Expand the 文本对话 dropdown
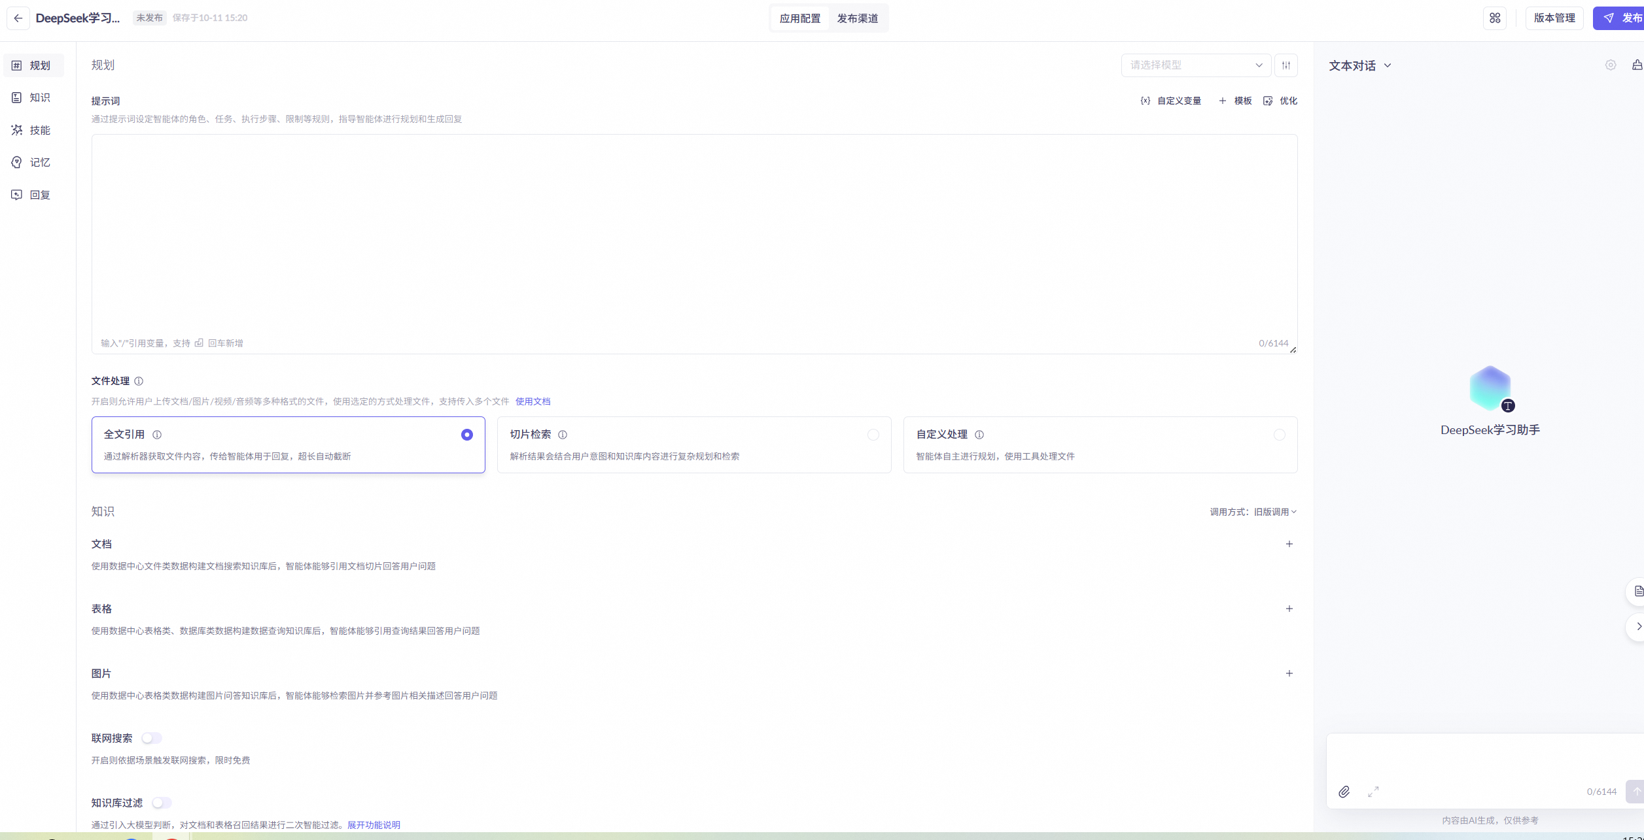Viewport: 1644px width, 840px height. point(1359,65)
